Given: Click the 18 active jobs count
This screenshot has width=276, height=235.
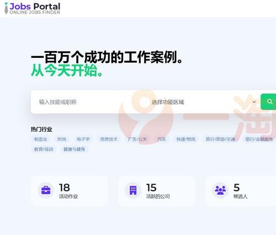Looking at the screenshot, I should [65, 188].
